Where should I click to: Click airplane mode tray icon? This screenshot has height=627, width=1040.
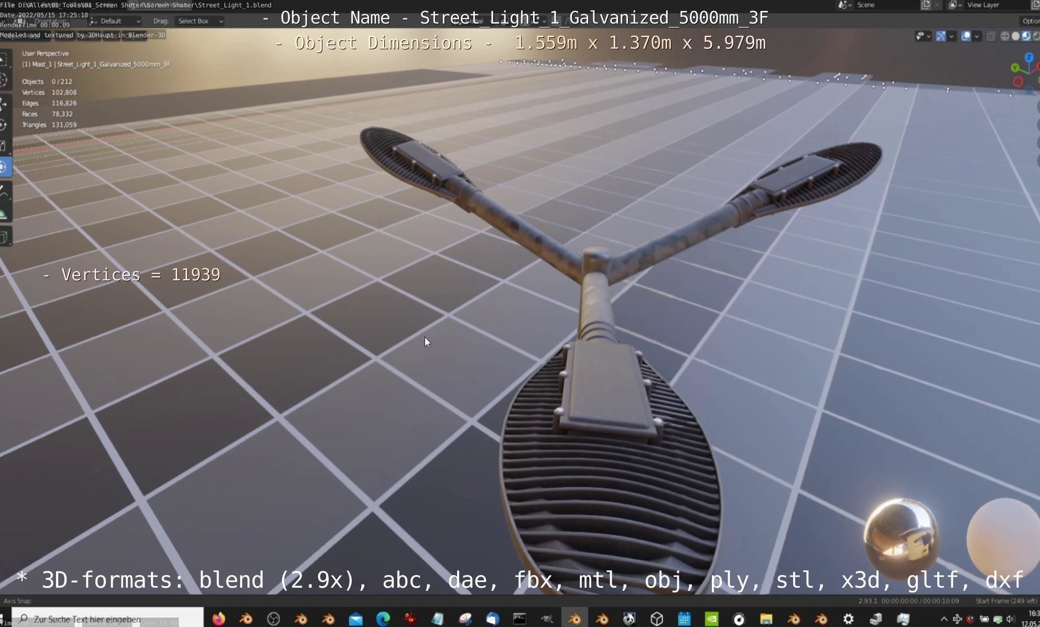957,619
